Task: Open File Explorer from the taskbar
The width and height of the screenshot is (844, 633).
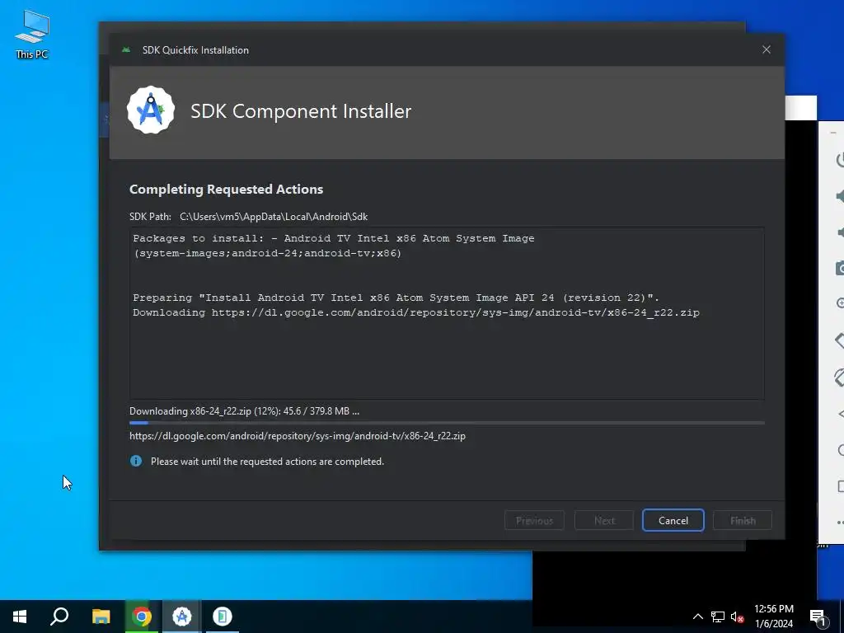Action: click(x=101, y=617)
